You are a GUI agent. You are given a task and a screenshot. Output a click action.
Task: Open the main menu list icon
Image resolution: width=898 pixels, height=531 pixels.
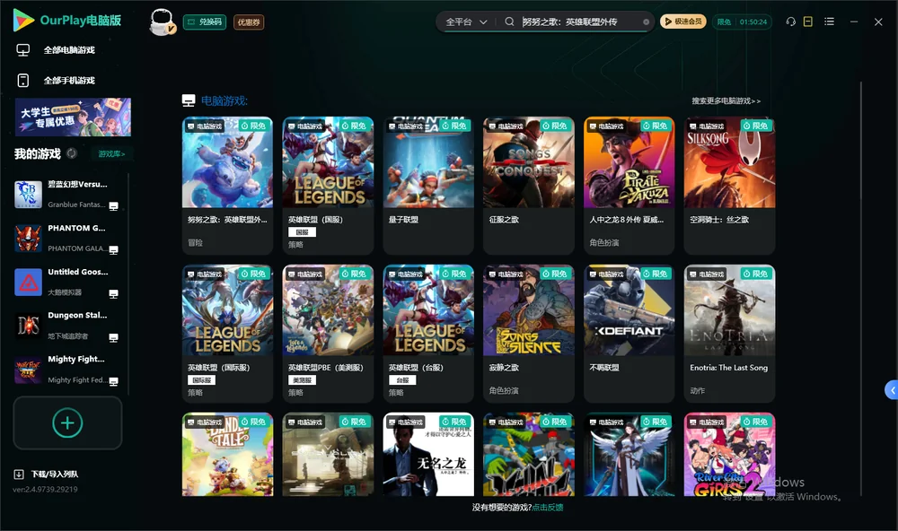[829, 22]
